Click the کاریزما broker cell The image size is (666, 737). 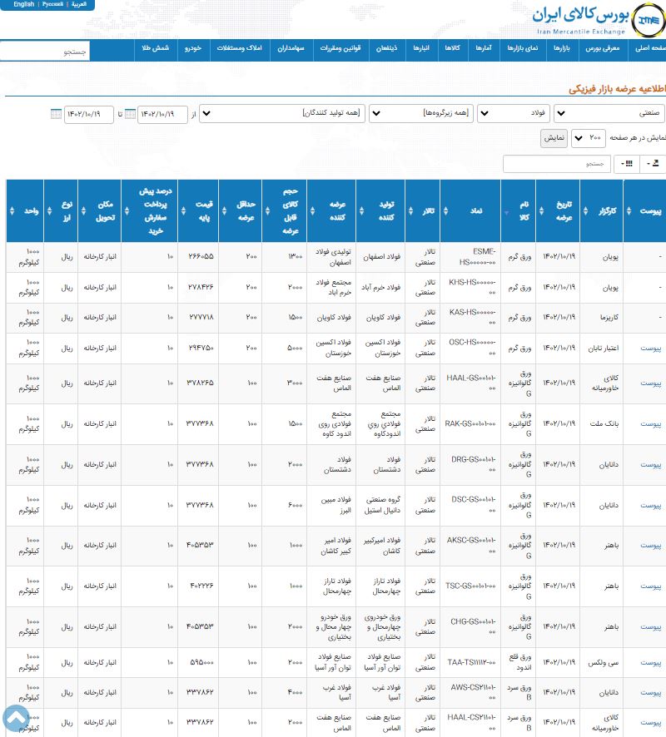609,318
